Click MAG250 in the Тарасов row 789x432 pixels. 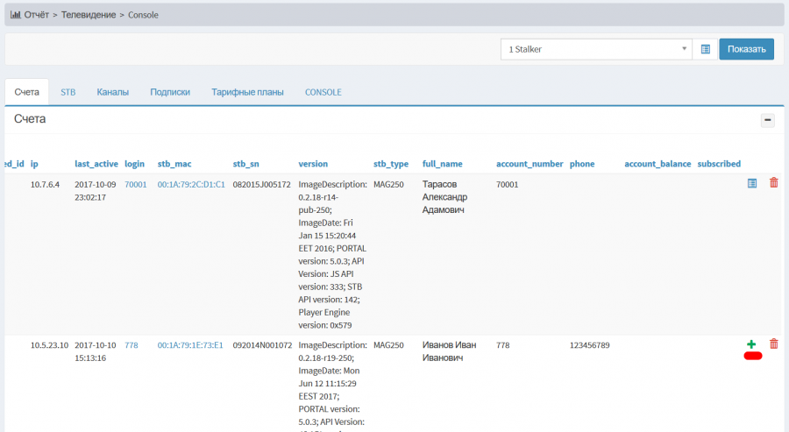pyautogui.click(x=388, y=185)
